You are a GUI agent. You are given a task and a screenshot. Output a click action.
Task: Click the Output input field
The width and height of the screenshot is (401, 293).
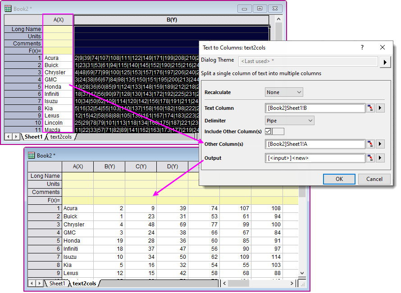click(x=315, y=158)
